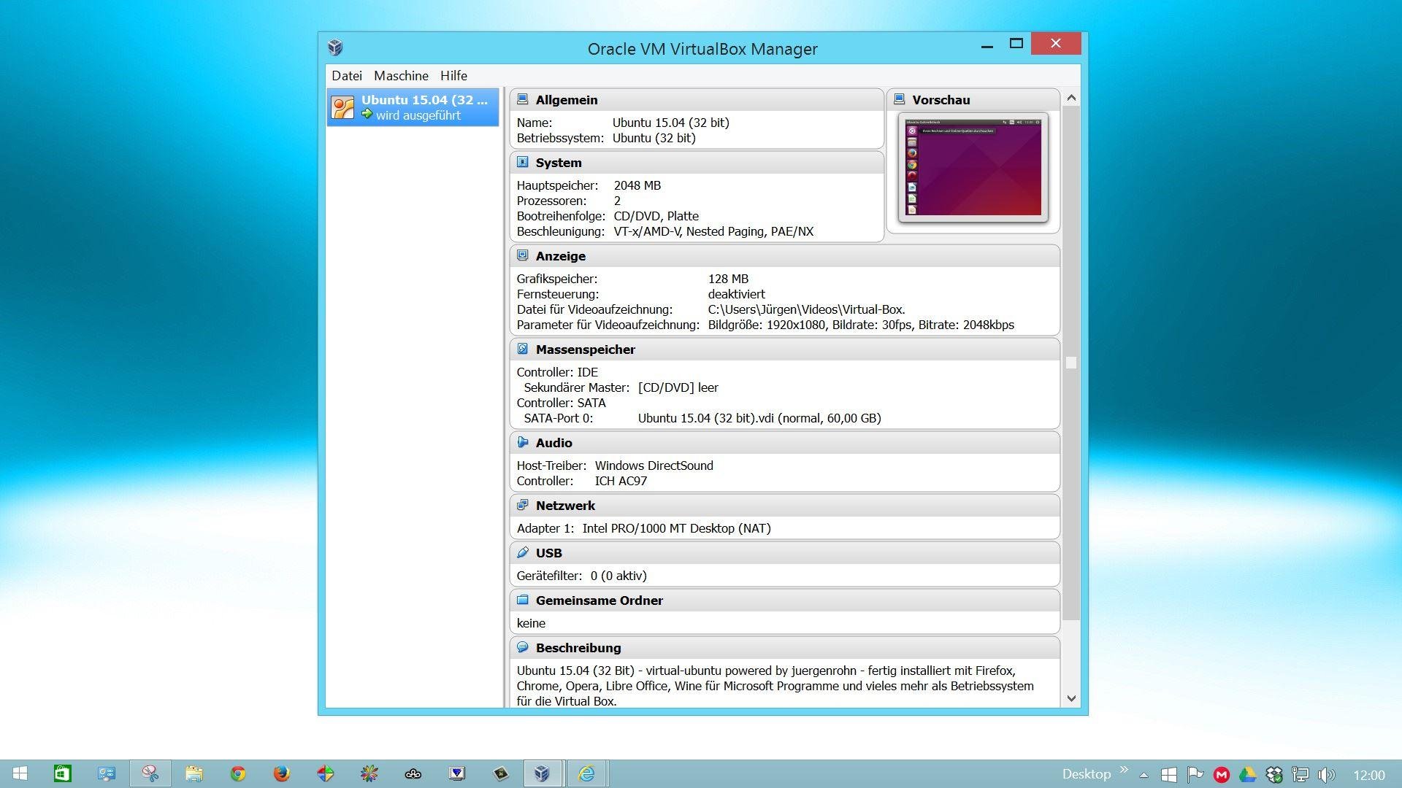1402x788 pixels.
Task: Click the Windows Start button
Action: (20, 773)
